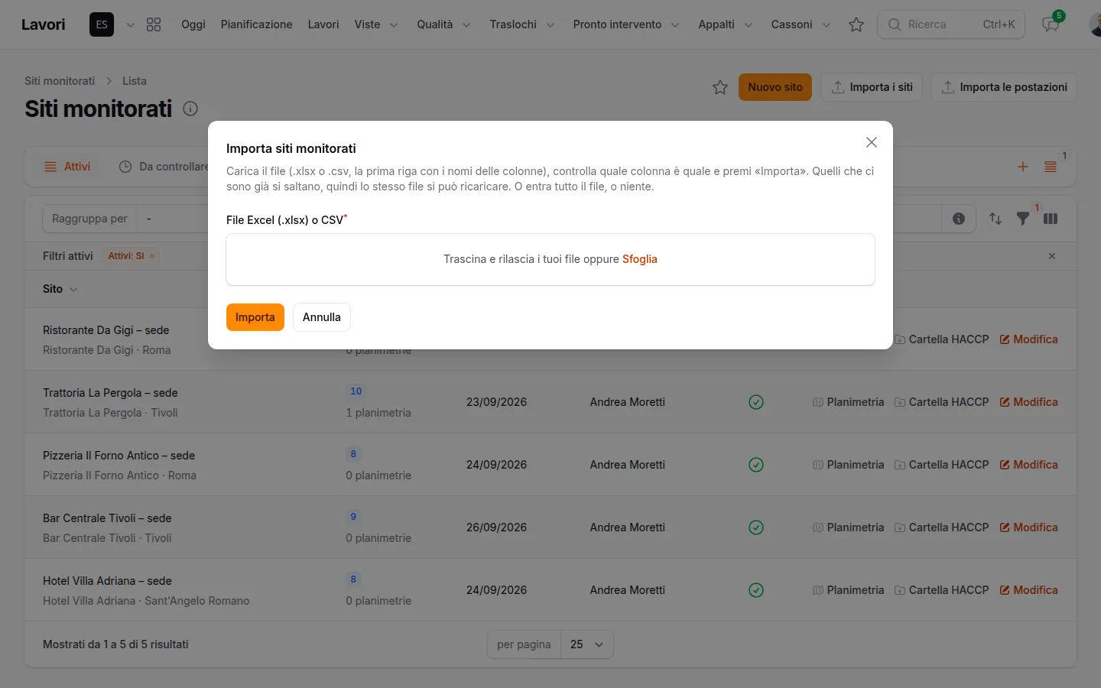Toggle active check for Pizzeria Il Forno Antico
Screen dimensions: 1101x688
point(756,465)
